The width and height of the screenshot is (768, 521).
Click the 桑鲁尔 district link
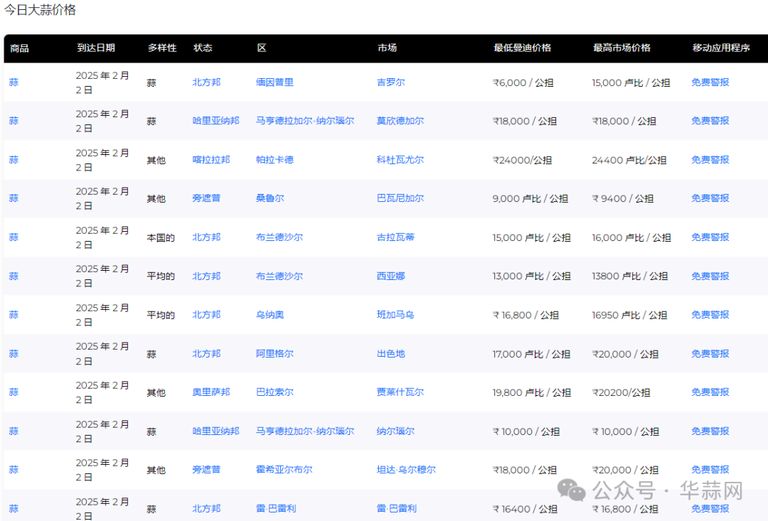pyautogui.click(x=270, y=198)
